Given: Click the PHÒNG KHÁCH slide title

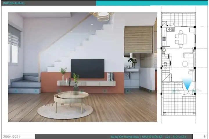Looking at the screenshot, I should 14,3.
